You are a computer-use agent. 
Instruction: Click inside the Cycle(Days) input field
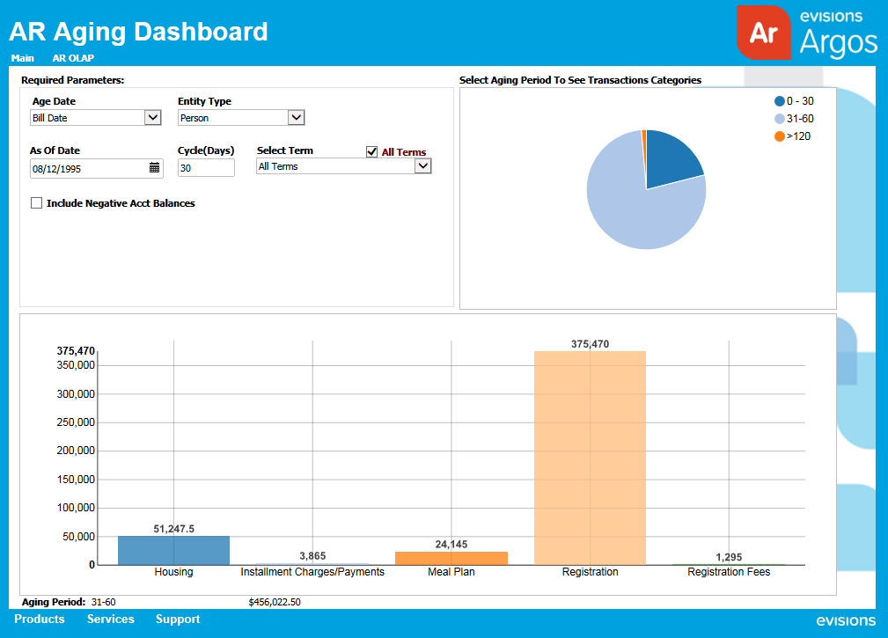coord(205,167)
